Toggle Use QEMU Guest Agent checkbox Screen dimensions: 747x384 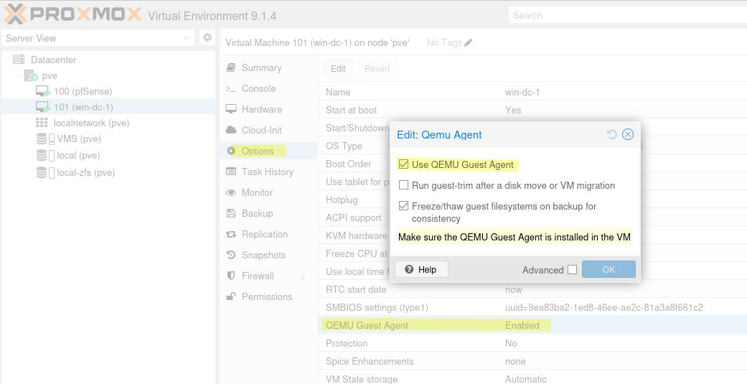[403, 164]
